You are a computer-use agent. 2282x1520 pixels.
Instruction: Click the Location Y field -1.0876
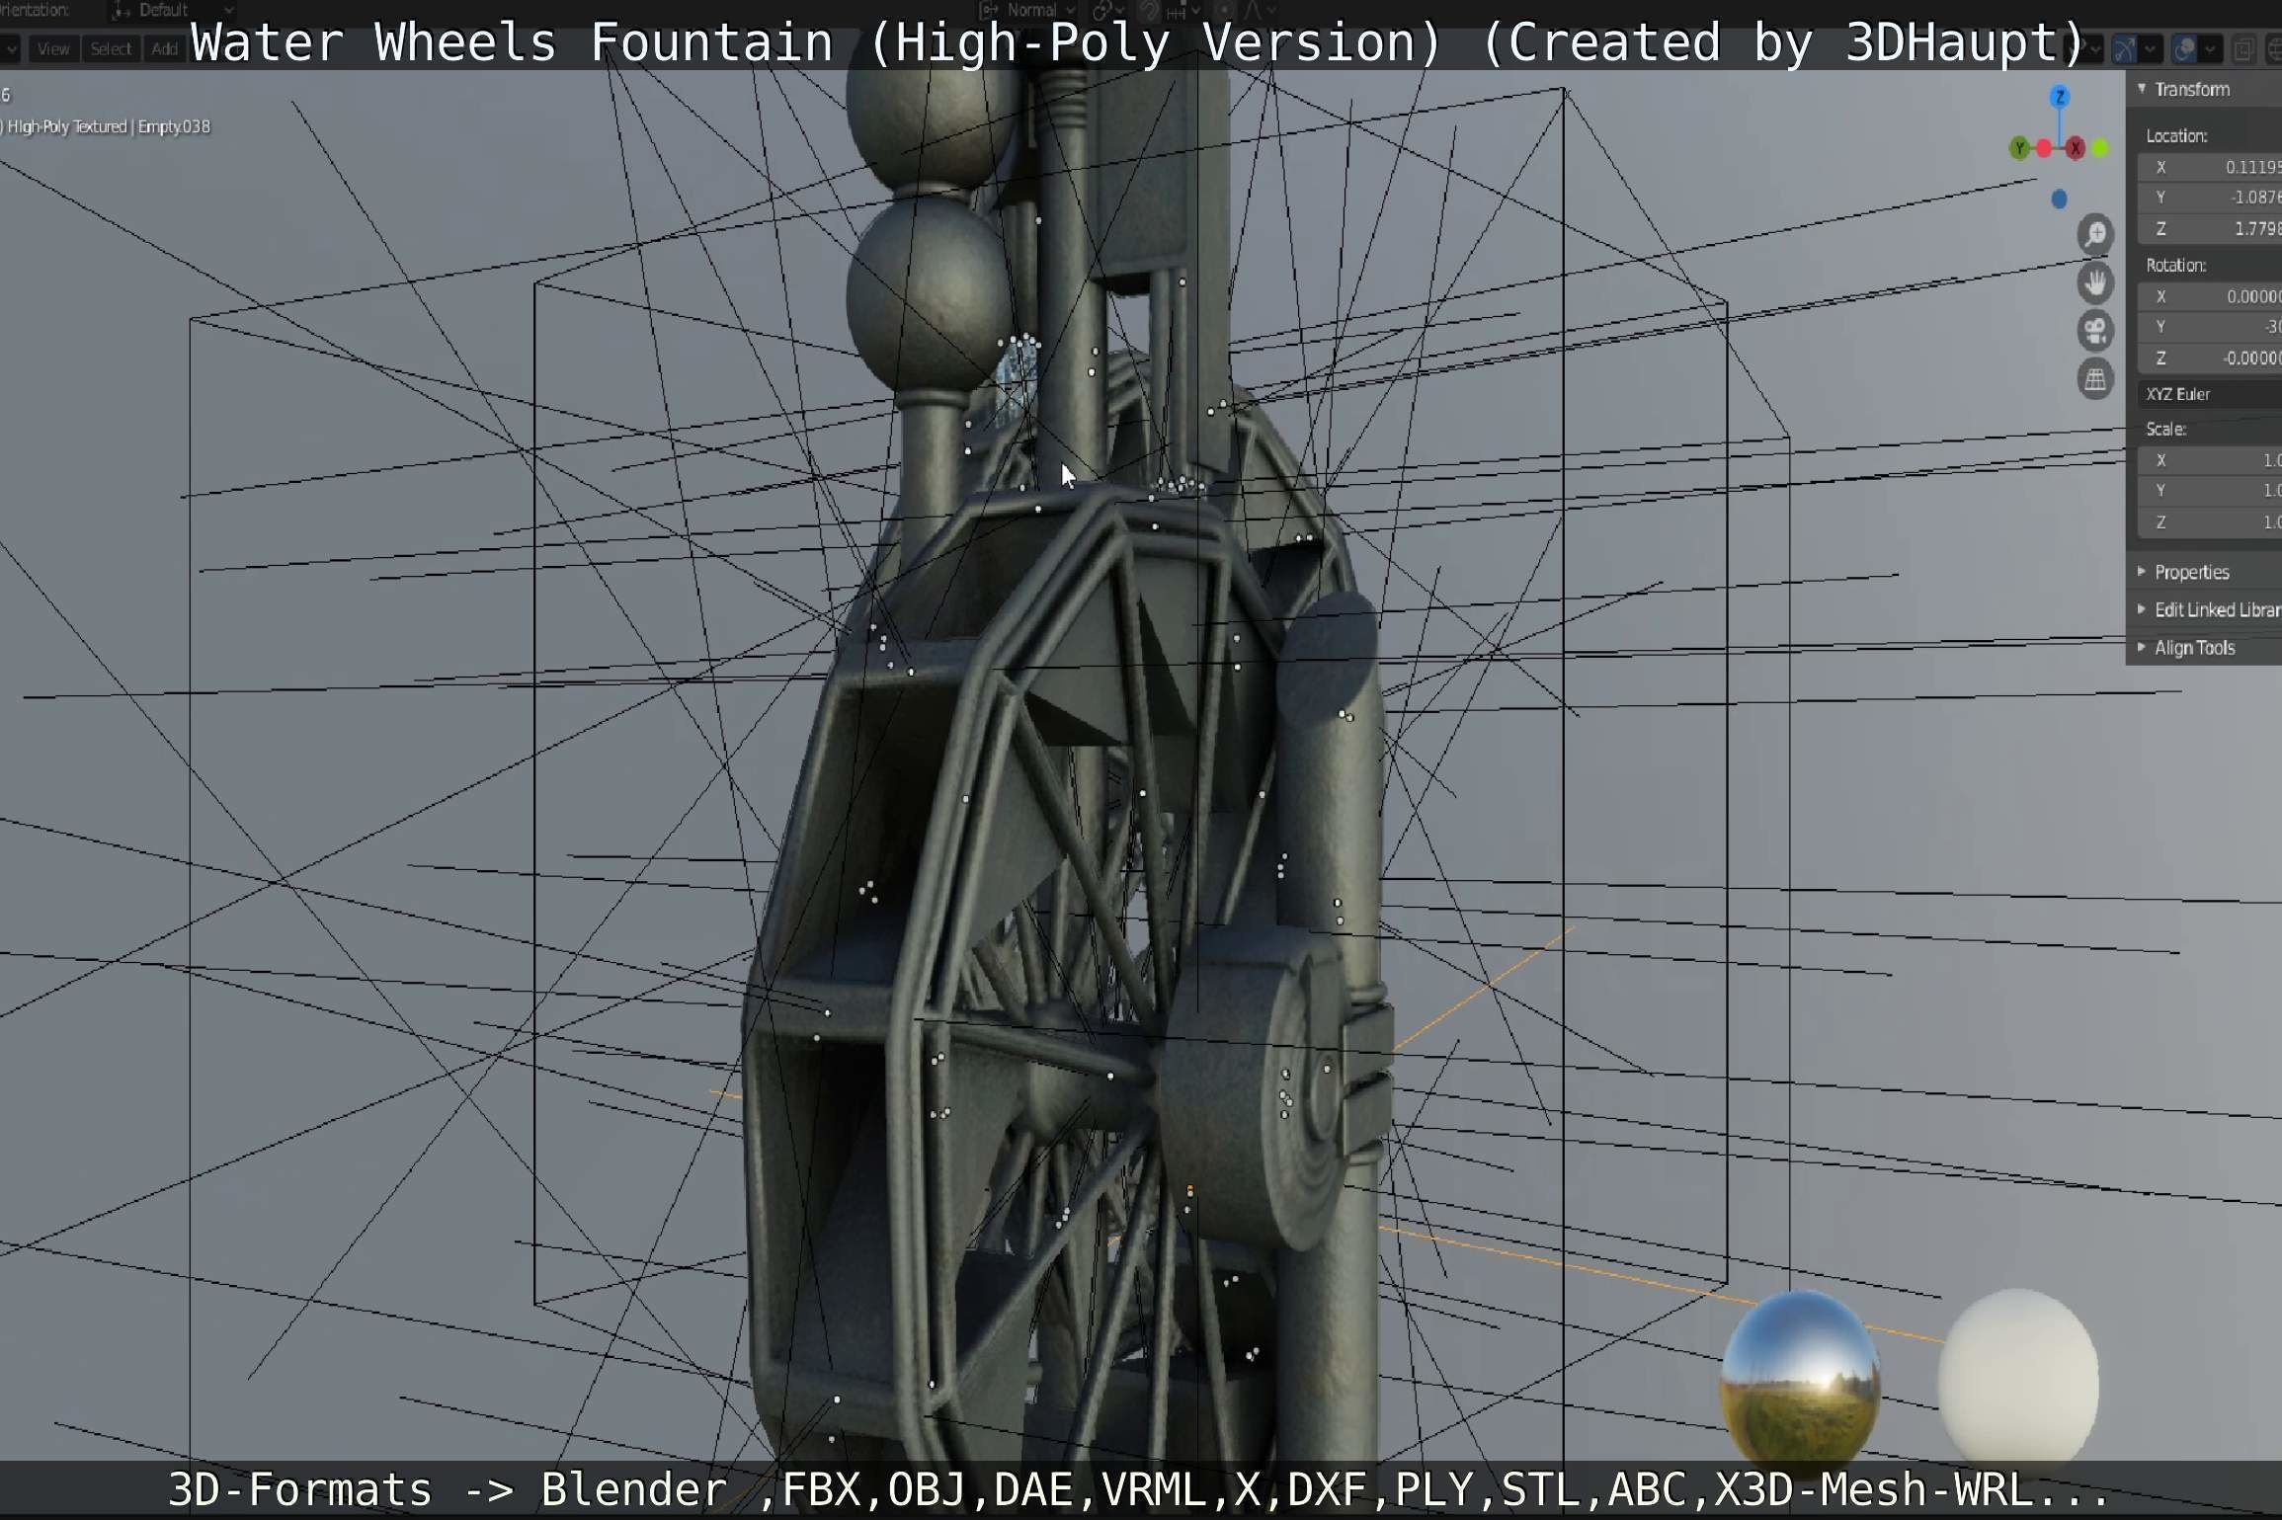point(2210,198)
